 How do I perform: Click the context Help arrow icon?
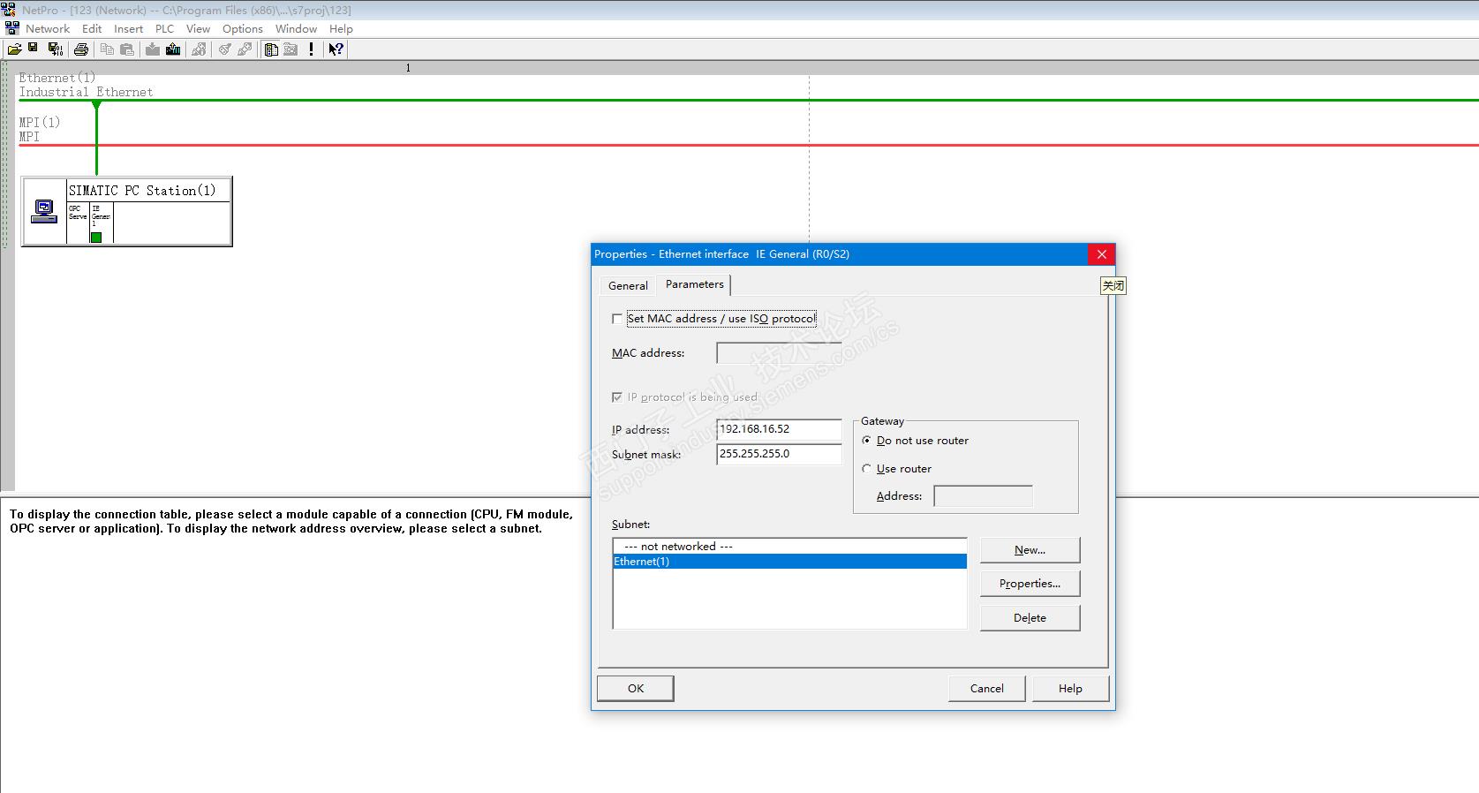336,49
